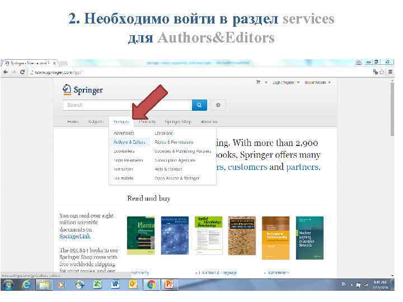Screen dimensions: 403x302
Task: Open the blue starry book cover
Action: (175, 235)
